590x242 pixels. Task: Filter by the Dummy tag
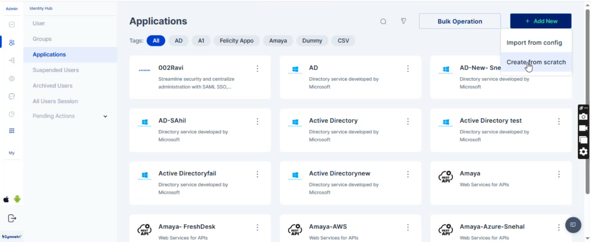coord(312,41)
